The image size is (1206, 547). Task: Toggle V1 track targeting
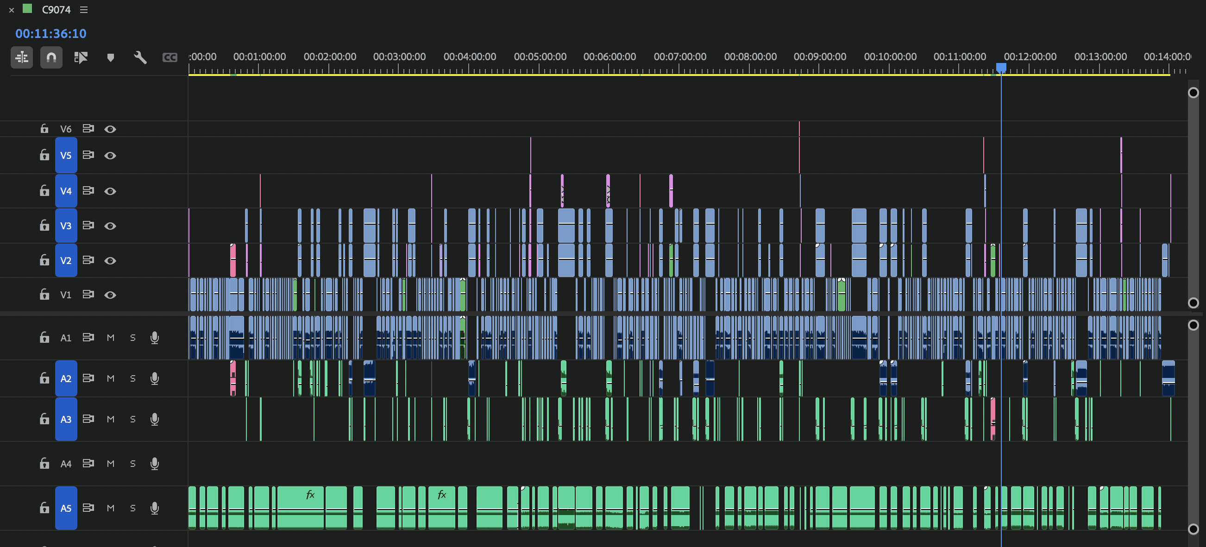pyautogui.click(x=66, y=295)
